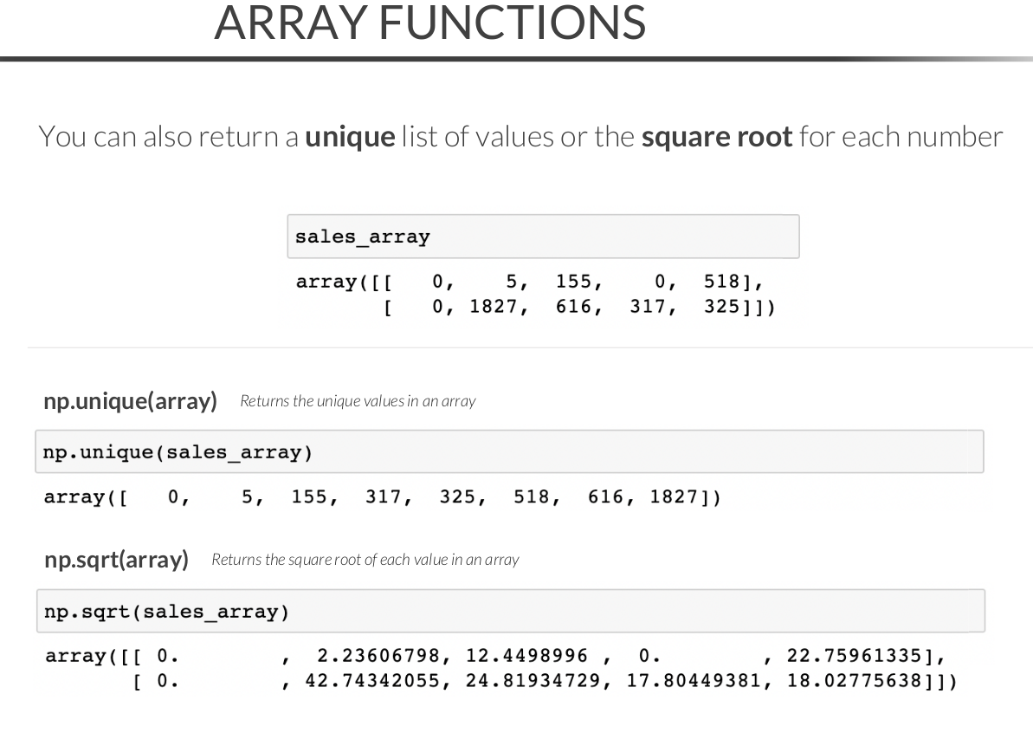Screen dimensions: 1033x733
Task: Click the ARRAY FUNCTIONS slide title
Action: (x=429, y=23)
